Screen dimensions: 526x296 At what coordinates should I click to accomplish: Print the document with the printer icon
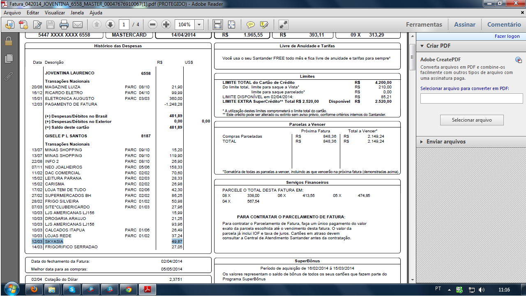point(64,25)
